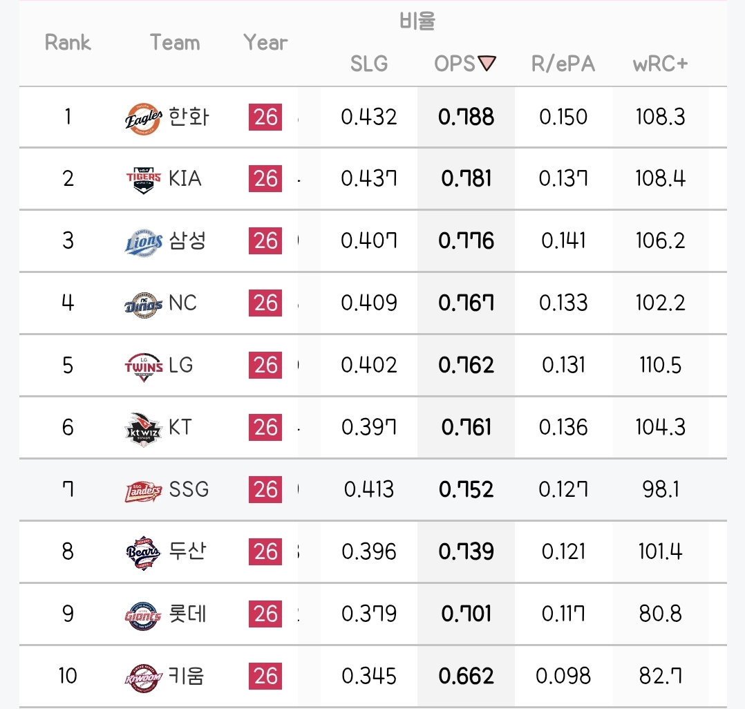745x709 pixels.
Task: Sort by the SLG column header
Action: tap(369, 64)
